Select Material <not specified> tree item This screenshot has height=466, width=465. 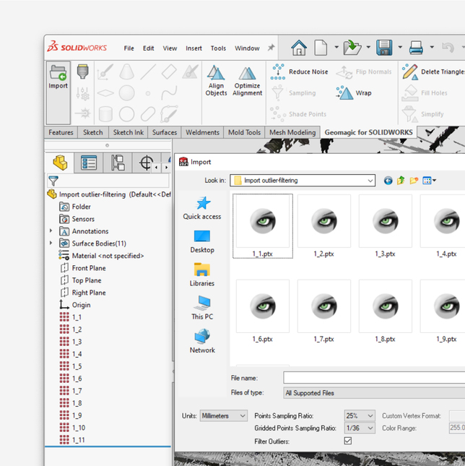[101, 256]
